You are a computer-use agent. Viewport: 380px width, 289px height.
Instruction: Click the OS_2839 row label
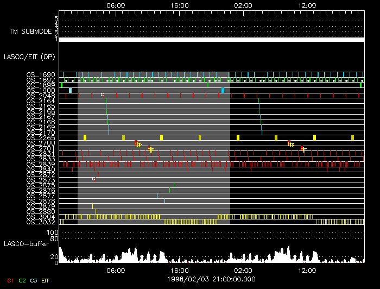click(x=41, y=164)
